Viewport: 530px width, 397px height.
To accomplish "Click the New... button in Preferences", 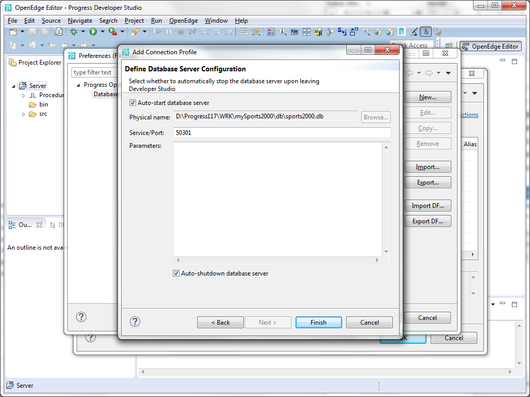I will [x=428, y=97].
